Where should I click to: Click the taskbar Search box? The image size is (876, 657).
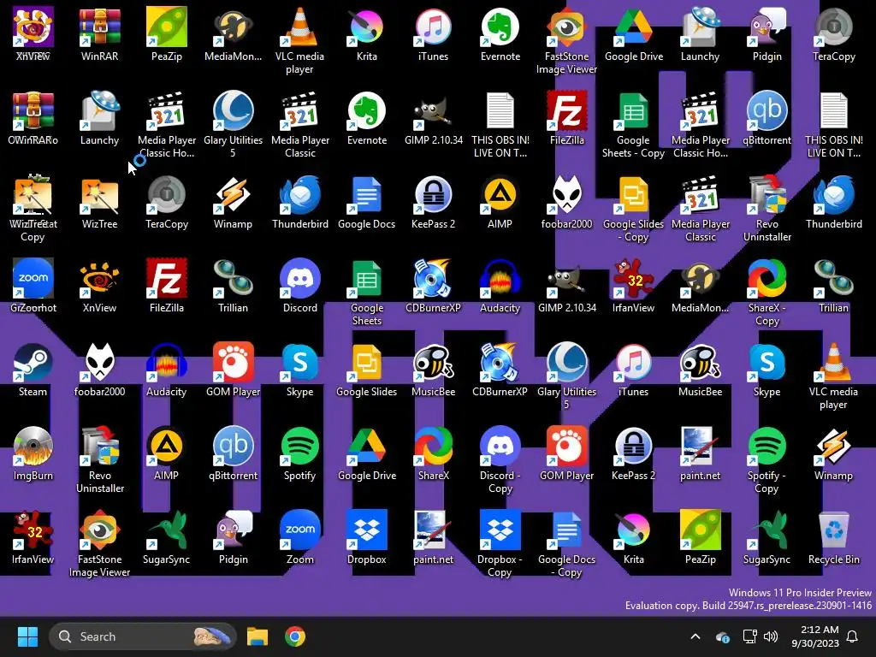point(143,636)
